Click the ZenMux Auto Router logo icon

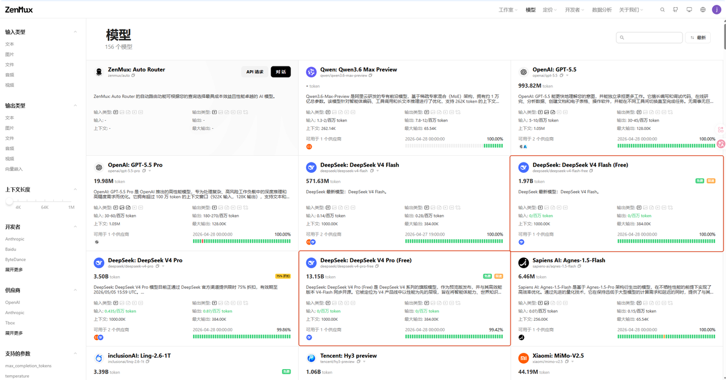[99, 72]
